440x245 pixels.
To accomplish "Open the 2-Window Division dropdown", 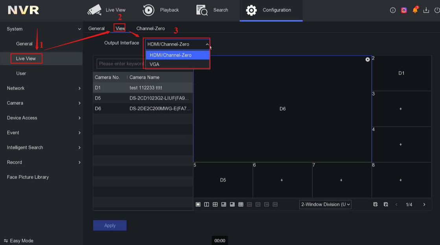I will tap(325, 204).
